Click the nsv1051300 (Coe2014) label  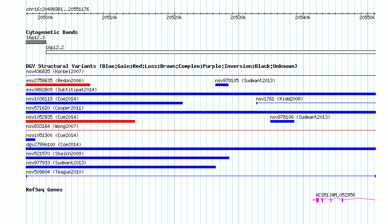click(52, 135)
